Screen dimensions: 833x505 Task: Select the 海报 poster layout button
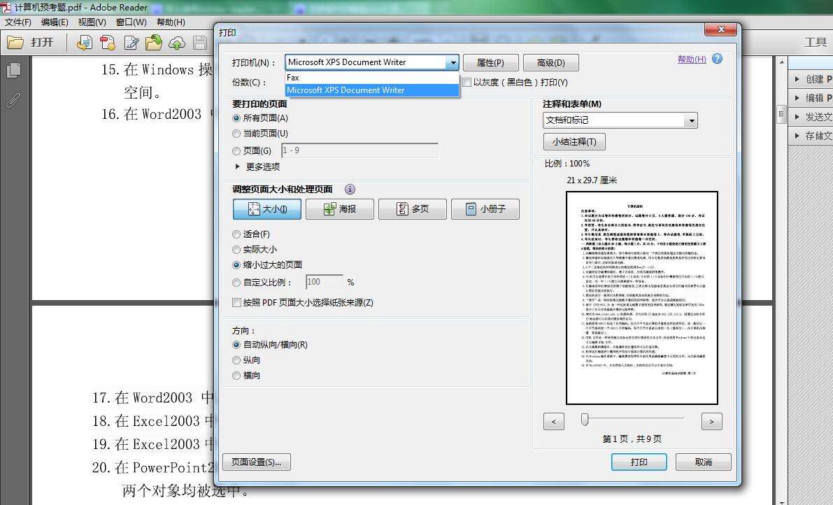point(340,209)
